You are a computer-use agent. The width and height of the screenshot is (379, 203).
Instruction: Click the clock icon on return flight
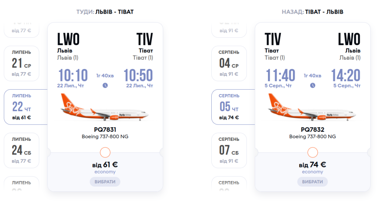(312, 85)
